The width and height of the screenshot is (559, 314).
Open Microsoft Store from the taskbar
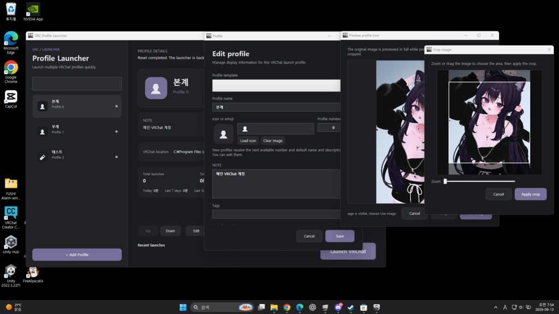coord(364,307)
